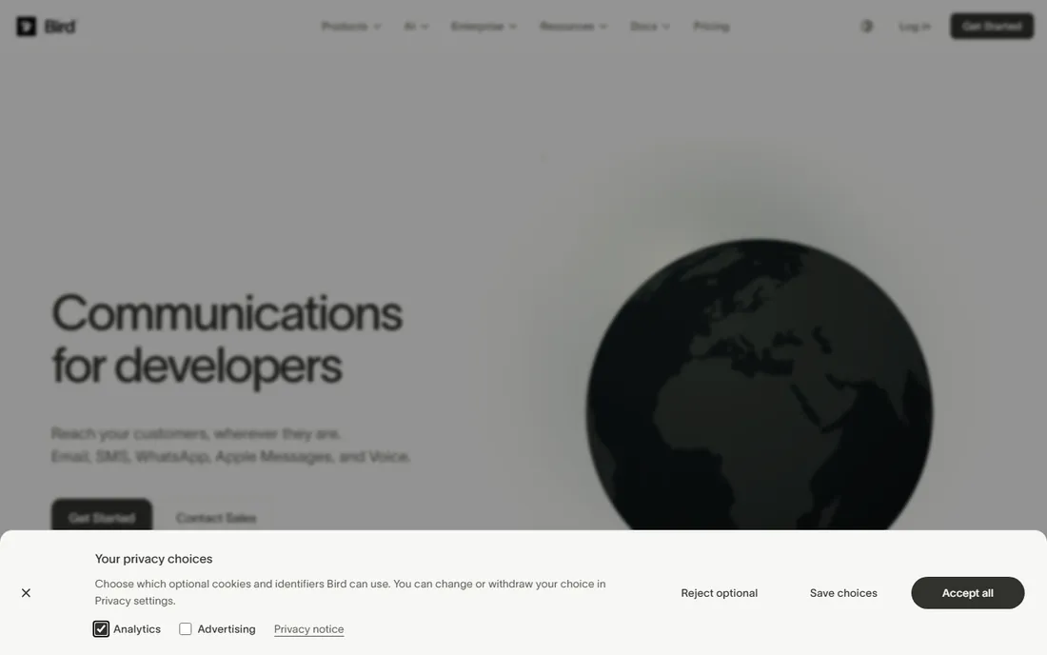The image size is (1047, 655).
Task: Click the Log in link
Action: pos(915,26)
